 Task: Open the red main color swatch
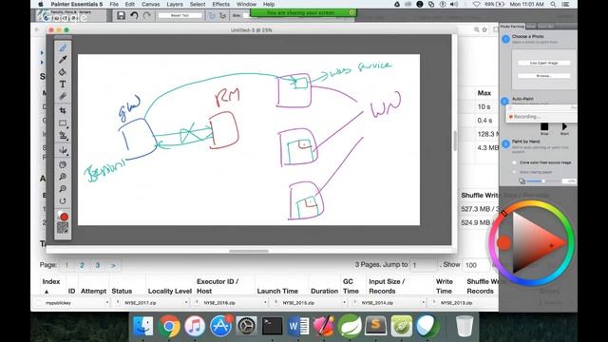tap(64, 217)
